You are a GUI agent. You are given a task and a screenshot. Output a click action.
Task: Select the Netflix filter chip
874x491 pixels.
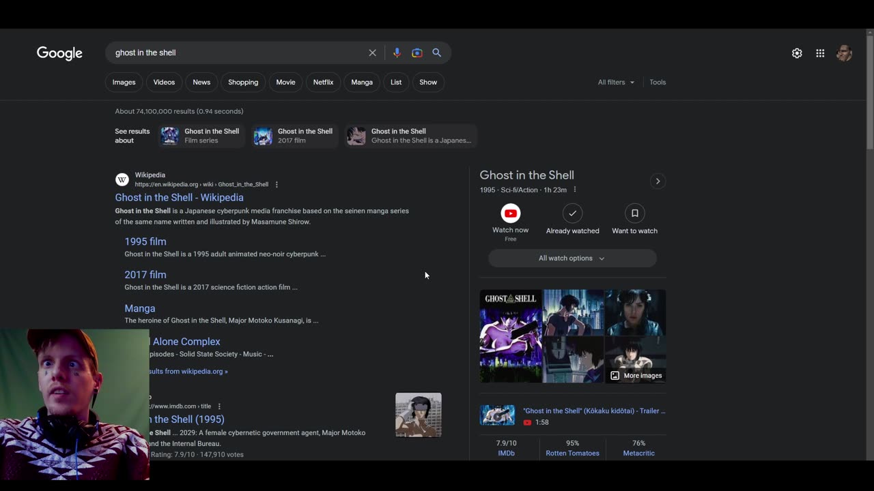(323, 83)
